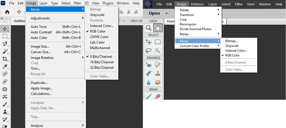The width and height of the screenshot is (286, 128).
Task: Select the Content-Aware Move crossed-arrows tool
Action: coord(5,97)
